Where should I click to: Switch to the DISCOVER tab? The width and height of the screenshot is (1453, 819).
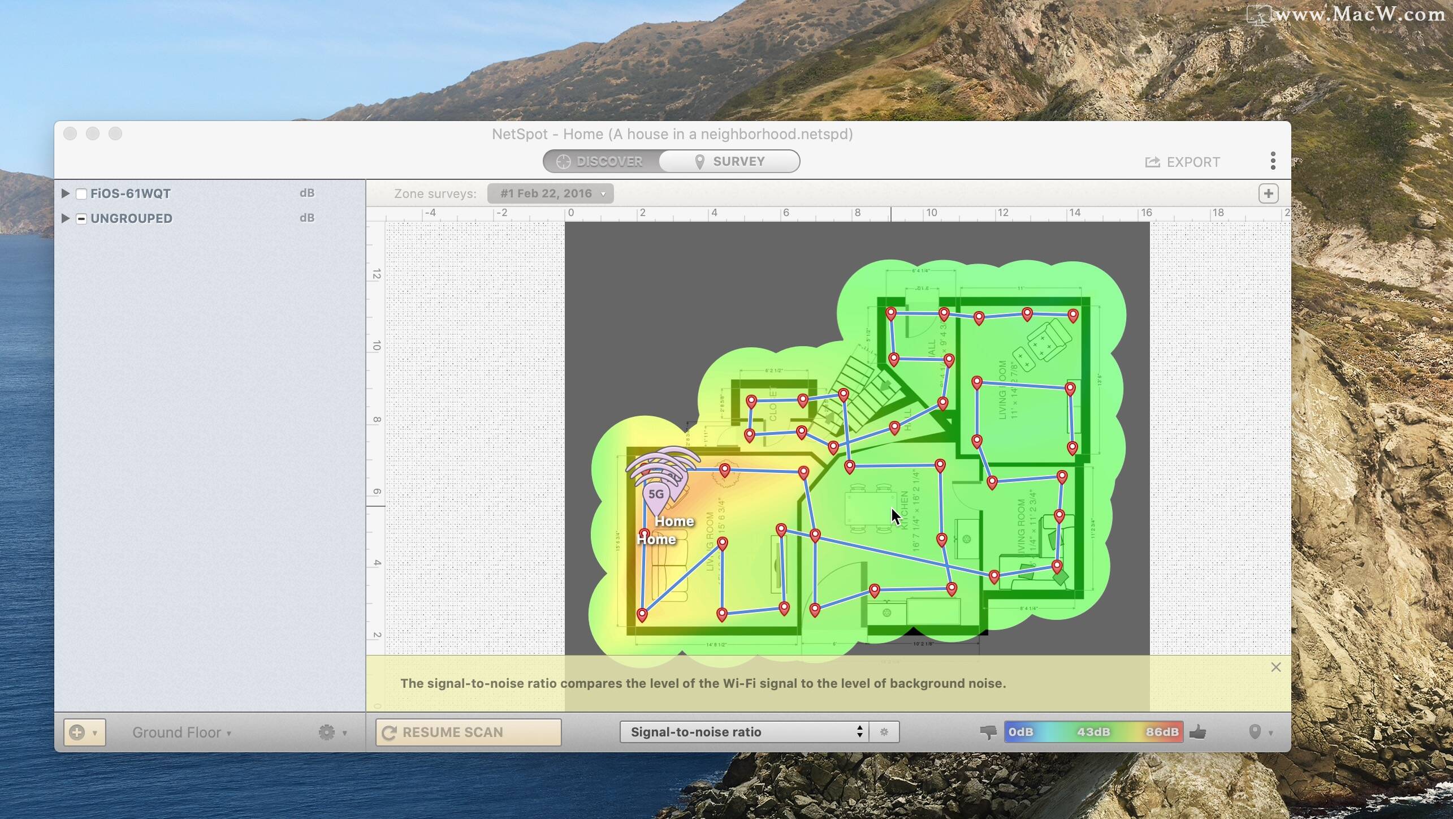(x=600, y=162)
